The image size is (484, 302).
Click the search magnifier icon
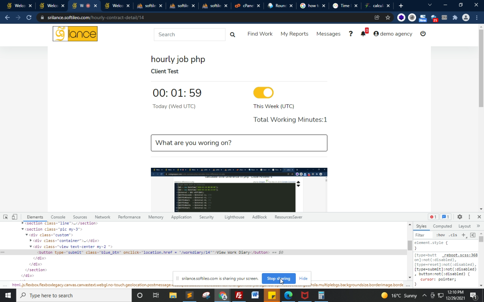[233, 35]
